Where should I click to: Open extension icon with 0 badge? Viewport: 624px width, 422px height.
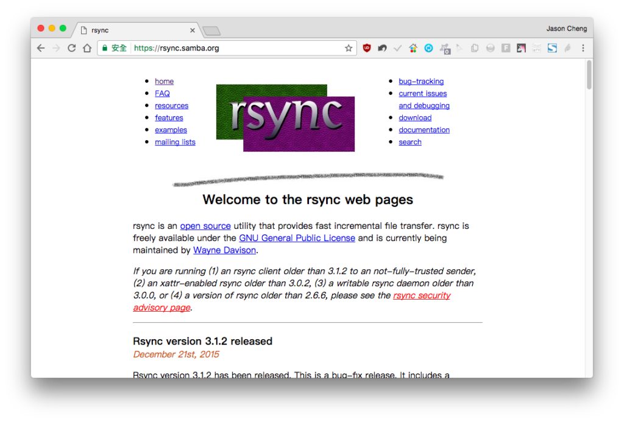(445, 49)
